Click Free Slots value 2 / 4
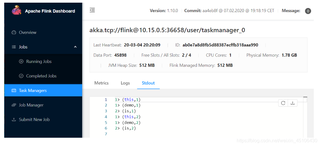Screen dimensions: 320x146 point(186,55)
